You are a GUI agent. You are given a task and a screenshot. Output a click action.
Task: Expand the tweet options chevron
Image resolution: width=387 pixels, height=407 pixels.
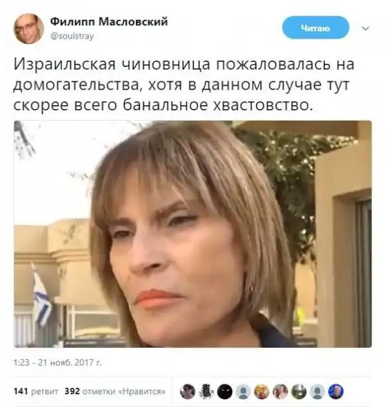tap(366, 28)
